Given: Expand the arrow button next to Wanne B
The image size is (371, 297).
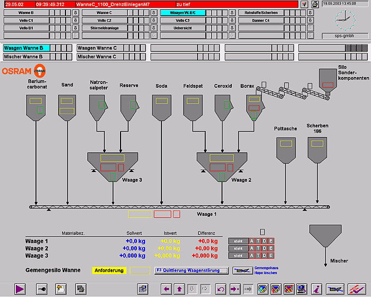Looking at the screenshot, I should [x=75, y=13].
